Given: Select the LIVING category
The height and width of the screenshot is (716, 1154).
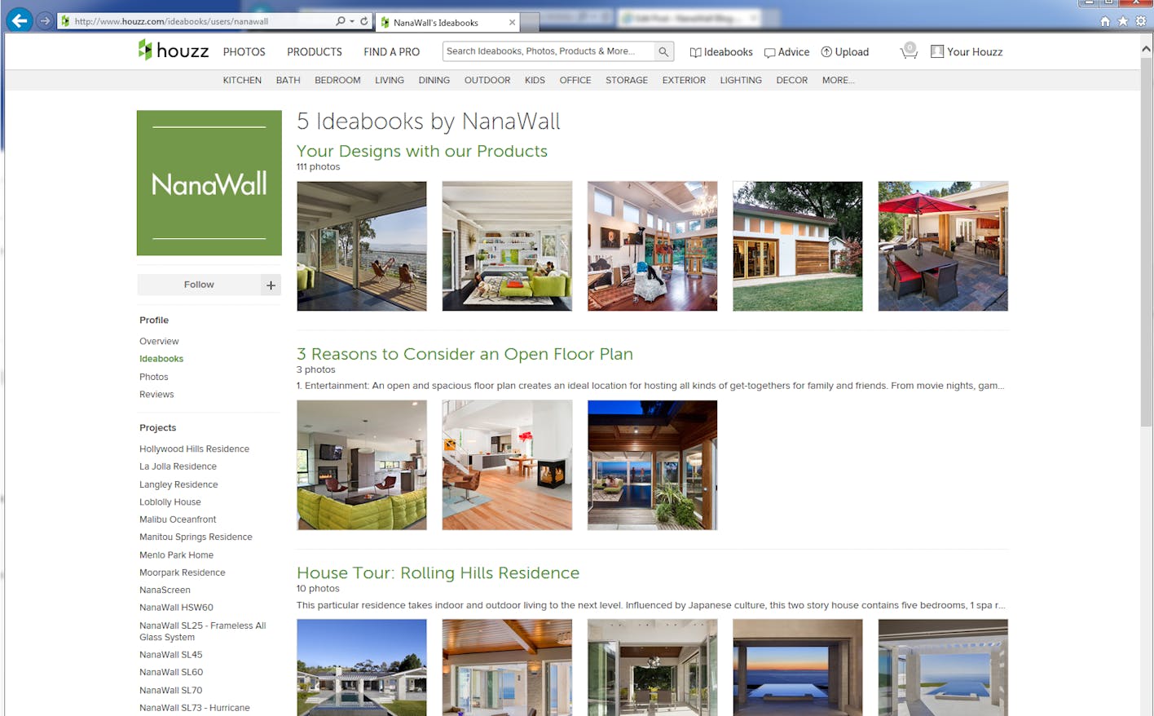Looking at the screenshot, I should 390,80.
